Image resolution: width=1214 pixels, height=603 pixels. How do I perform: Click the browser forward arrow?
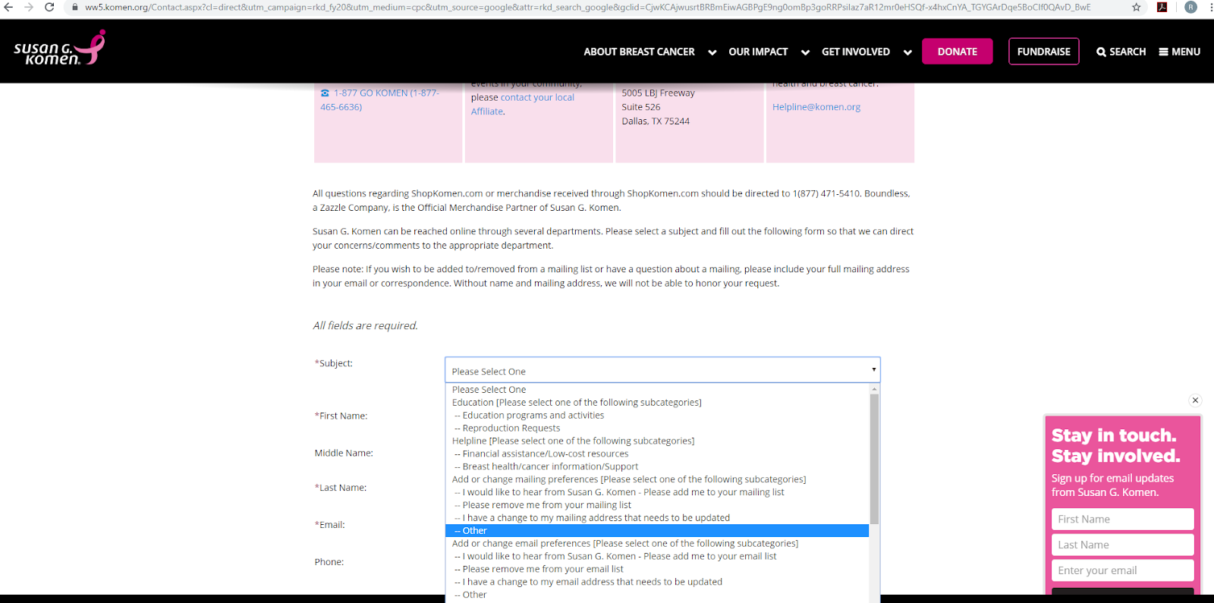pyautogui.click(x=29, y=7)
